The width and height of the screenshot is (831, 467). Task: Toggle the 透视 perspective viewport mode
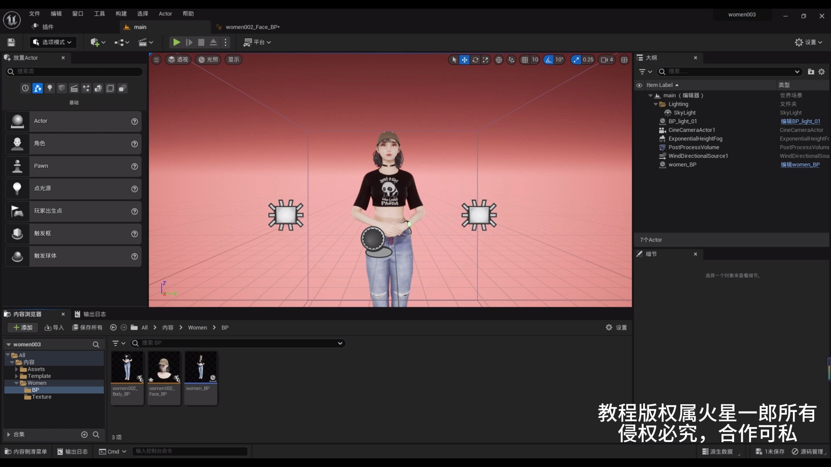coord(178,60)
